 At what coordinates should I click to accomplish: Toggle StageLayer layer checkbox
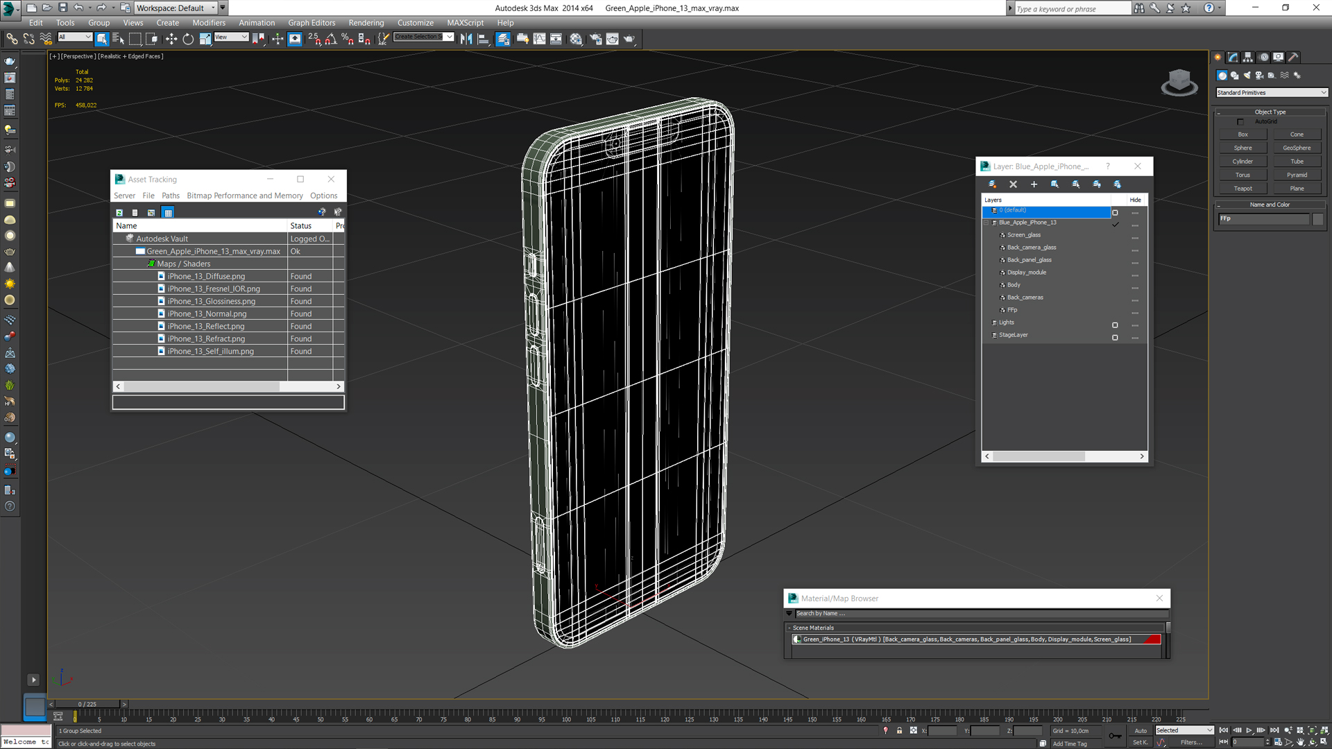[x=1115, y=337]
